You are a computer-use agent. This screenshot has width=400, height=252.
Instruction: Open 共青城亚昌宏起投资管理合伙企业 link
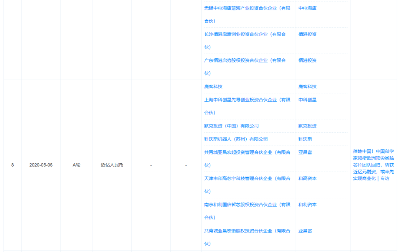(x=247, y=159)
